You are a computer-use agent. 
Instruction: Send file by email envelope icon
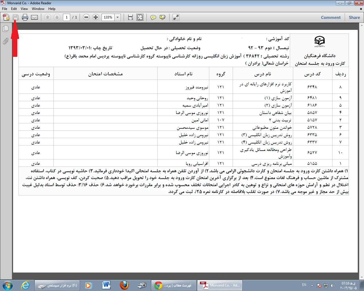point(34,17)
